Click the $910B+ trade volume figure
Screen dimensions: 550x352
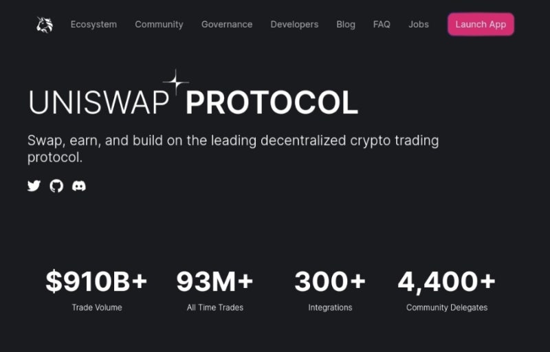point(96,281)
